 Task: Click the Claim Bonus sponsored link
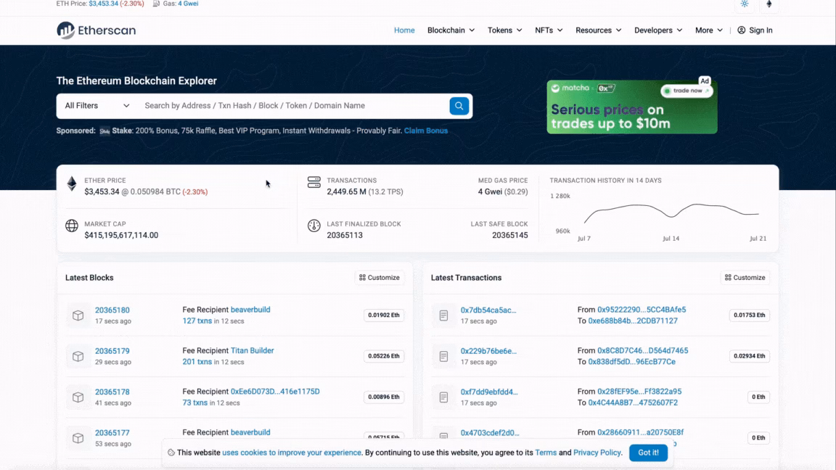coord(426,131)
